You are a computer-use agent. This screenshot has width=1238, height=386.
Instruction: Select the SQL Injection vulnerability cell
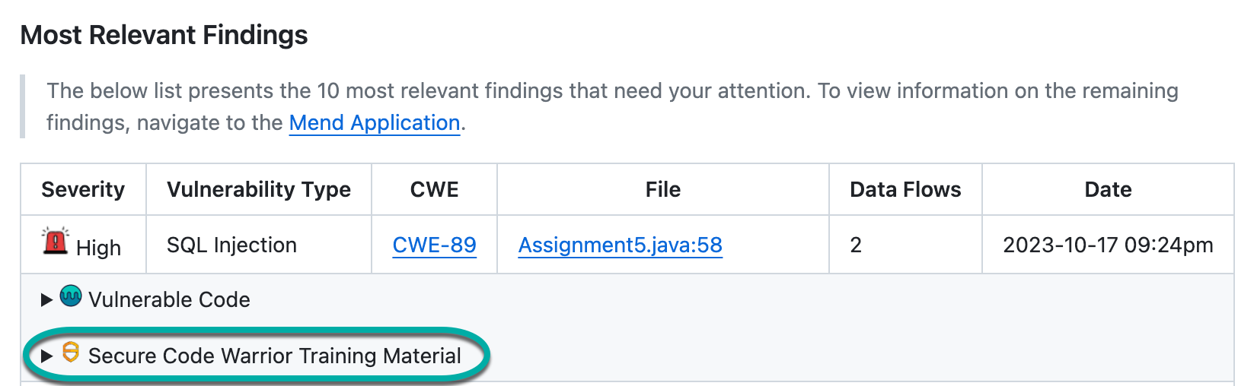[231, 245]
